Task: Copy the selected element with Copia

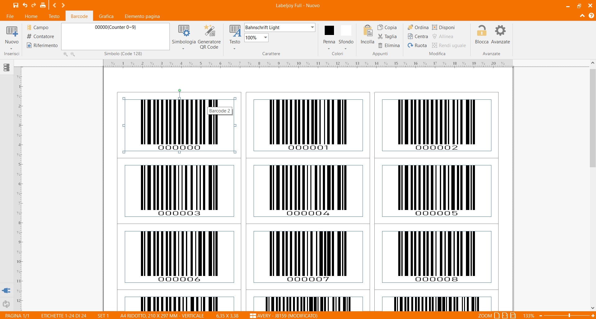Action: (387, 28)
